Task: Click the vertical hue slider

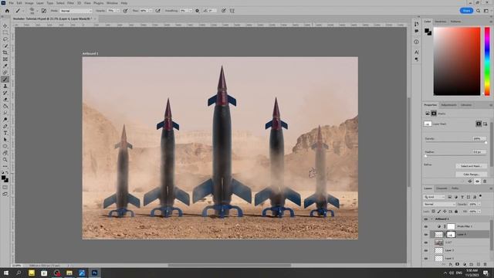Action: [x=487, y=61]
